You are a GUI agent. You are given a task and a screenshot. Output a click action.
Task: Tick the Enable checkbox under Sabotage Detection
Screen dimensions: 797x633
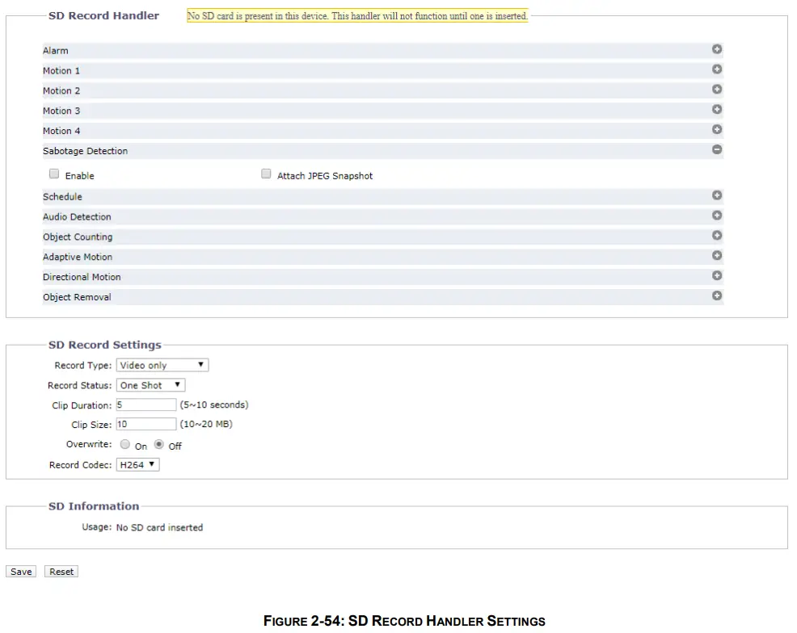click(x=54, y=174)
